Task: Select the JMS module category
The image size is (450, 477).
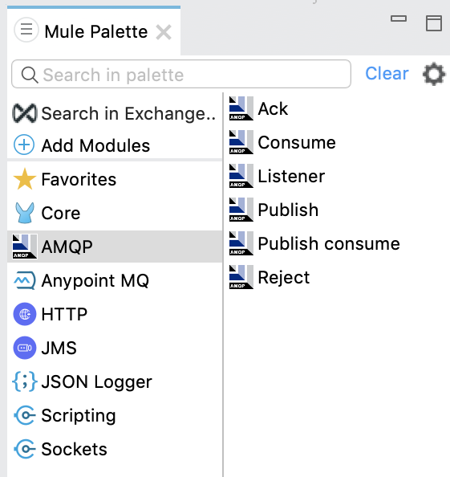Action: (x=115, y=348)
